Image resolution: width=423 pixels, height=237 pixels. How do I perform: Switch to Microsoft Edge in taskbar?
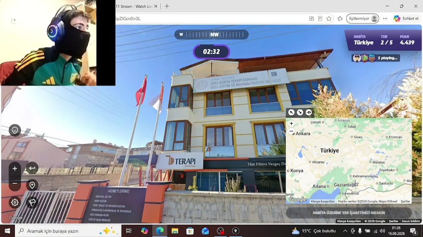pos(159,231)
